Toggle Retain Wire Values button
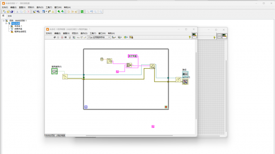 click(74, 37)
